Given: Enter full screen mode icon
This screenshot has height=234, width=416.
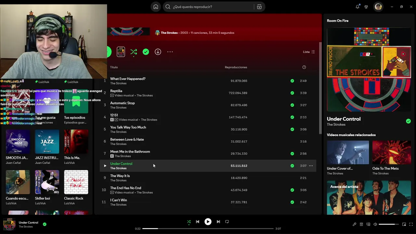Looking at the screenshot, I should (x=411, y=224).
